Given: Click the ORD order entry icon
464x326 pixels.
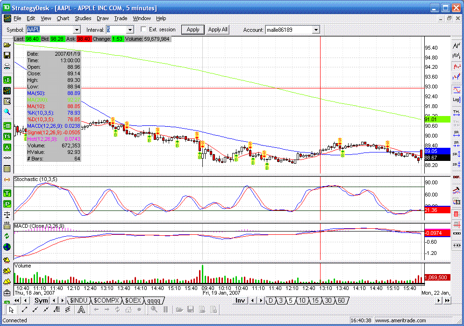Looking at the screenshot, I should (x=7, y=225).
